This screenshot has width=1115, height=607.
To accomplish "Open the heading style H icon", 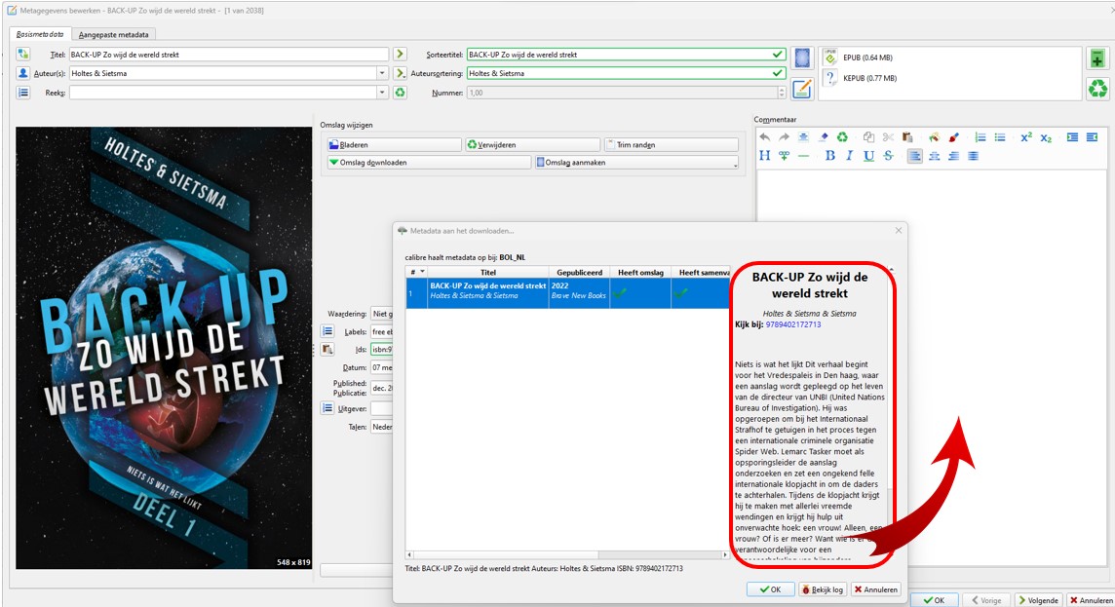I will [764, 156].
